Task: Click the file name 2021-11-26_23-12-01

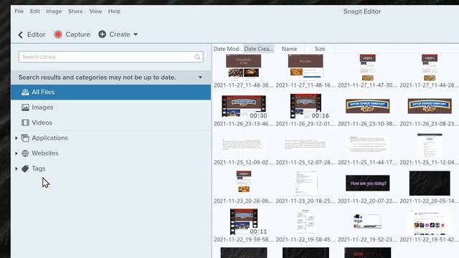Action: pyautogui.click(x=306, y=124)
